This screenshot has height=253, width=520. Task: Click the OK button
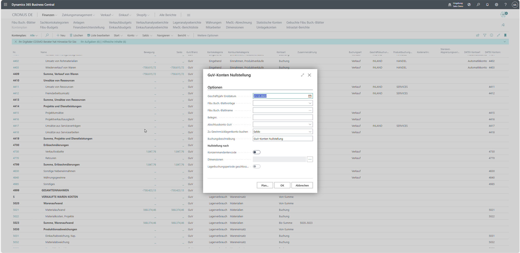point(282,185)
